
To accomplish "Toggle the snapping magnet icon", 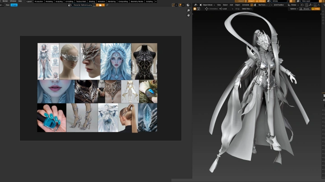I will pos(306,5).
